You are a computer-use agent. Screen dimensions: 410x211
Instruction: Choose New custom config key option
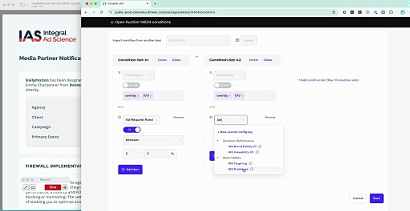[235, 132]
